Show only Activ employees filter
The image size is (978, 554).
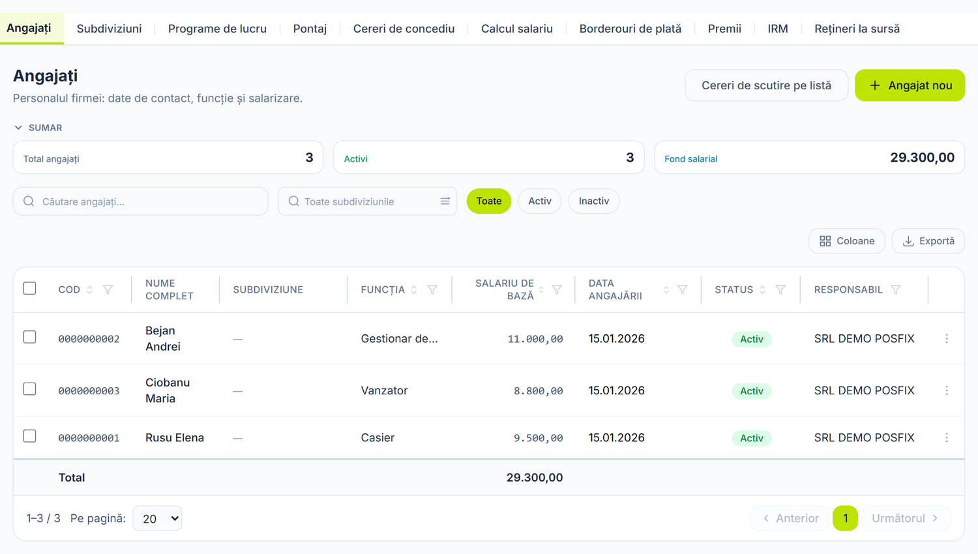click(540, 201)
